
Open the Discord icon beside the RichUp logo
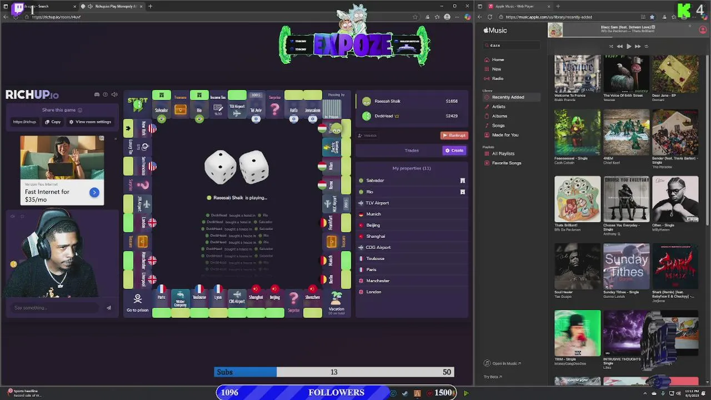pos(97,94)
